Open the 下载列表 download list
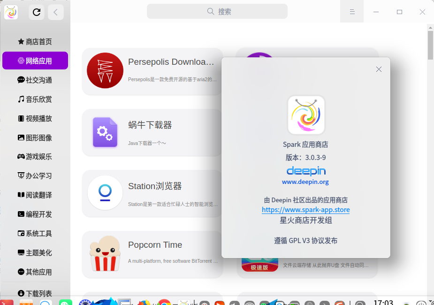The width and height of the screenshot is (434, 305). click(x=35, y=293)
